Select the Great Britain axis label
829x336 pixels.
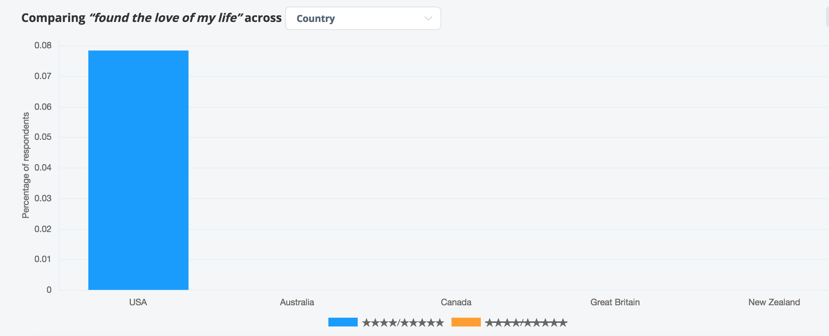click(615, 302)
